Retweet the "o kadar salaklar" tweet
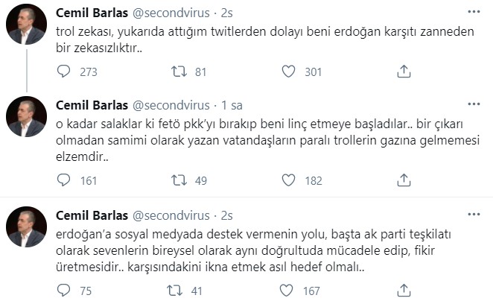The image size is (493, 301). coord(179,180)
